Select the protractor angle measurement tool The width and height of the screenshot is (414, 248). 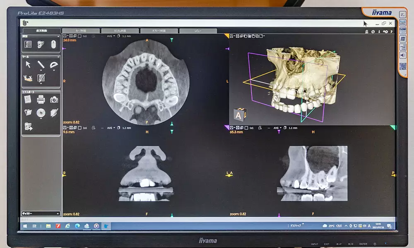click(54, 65)
